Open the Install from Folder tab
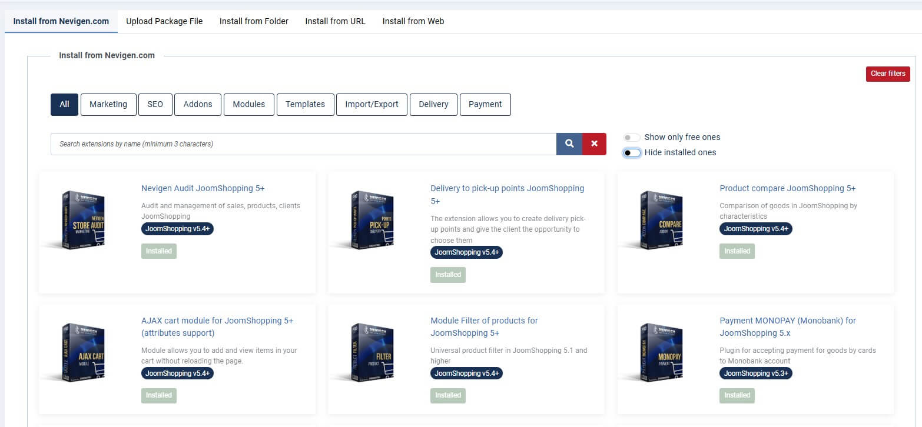922x427 pixels. (253, 21)
